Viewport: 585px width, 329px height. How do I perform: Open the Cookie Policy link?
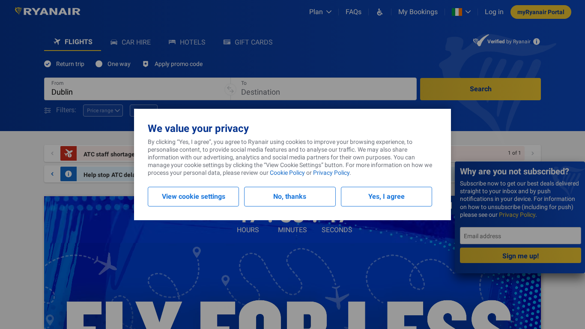pos(287,173)
